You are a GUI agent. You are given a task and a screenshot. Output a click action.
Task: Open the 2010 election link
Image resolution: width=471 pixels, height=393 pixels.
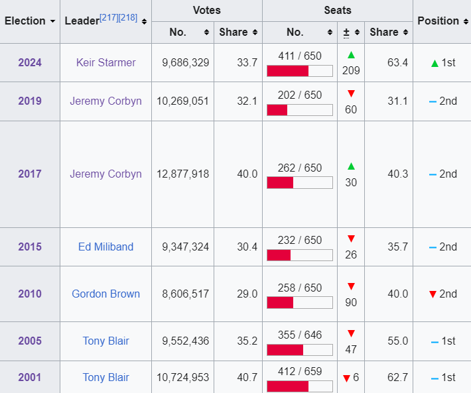pos(30,294)
